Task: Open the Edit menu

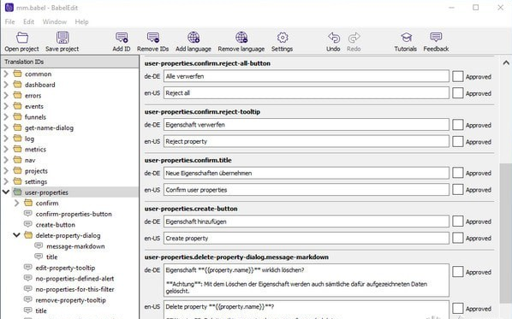Action: tap(29, 22)
